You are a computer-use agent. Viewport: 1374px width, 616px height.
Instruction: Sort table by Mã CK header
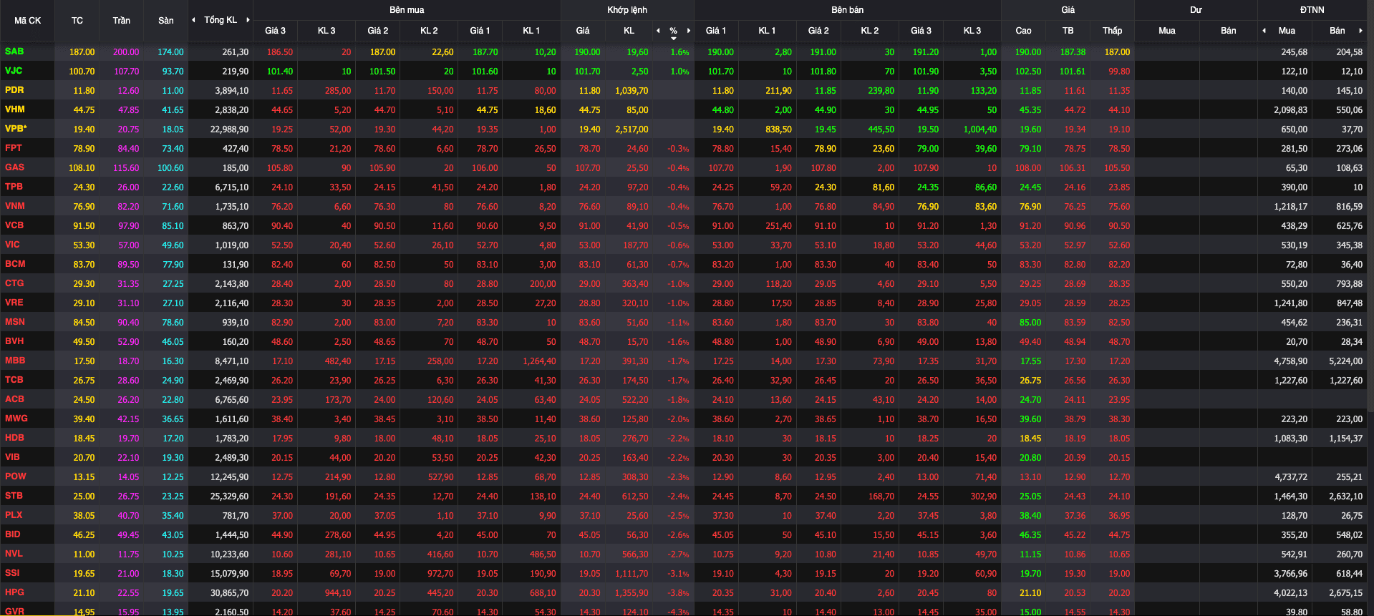(x=27, y=21)
